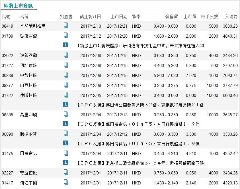Image resolution: width=240 pixels, height=189 pixels.
Task: Click the info icon beneath 萬里印刷
Action: click(x=66, y=124)
